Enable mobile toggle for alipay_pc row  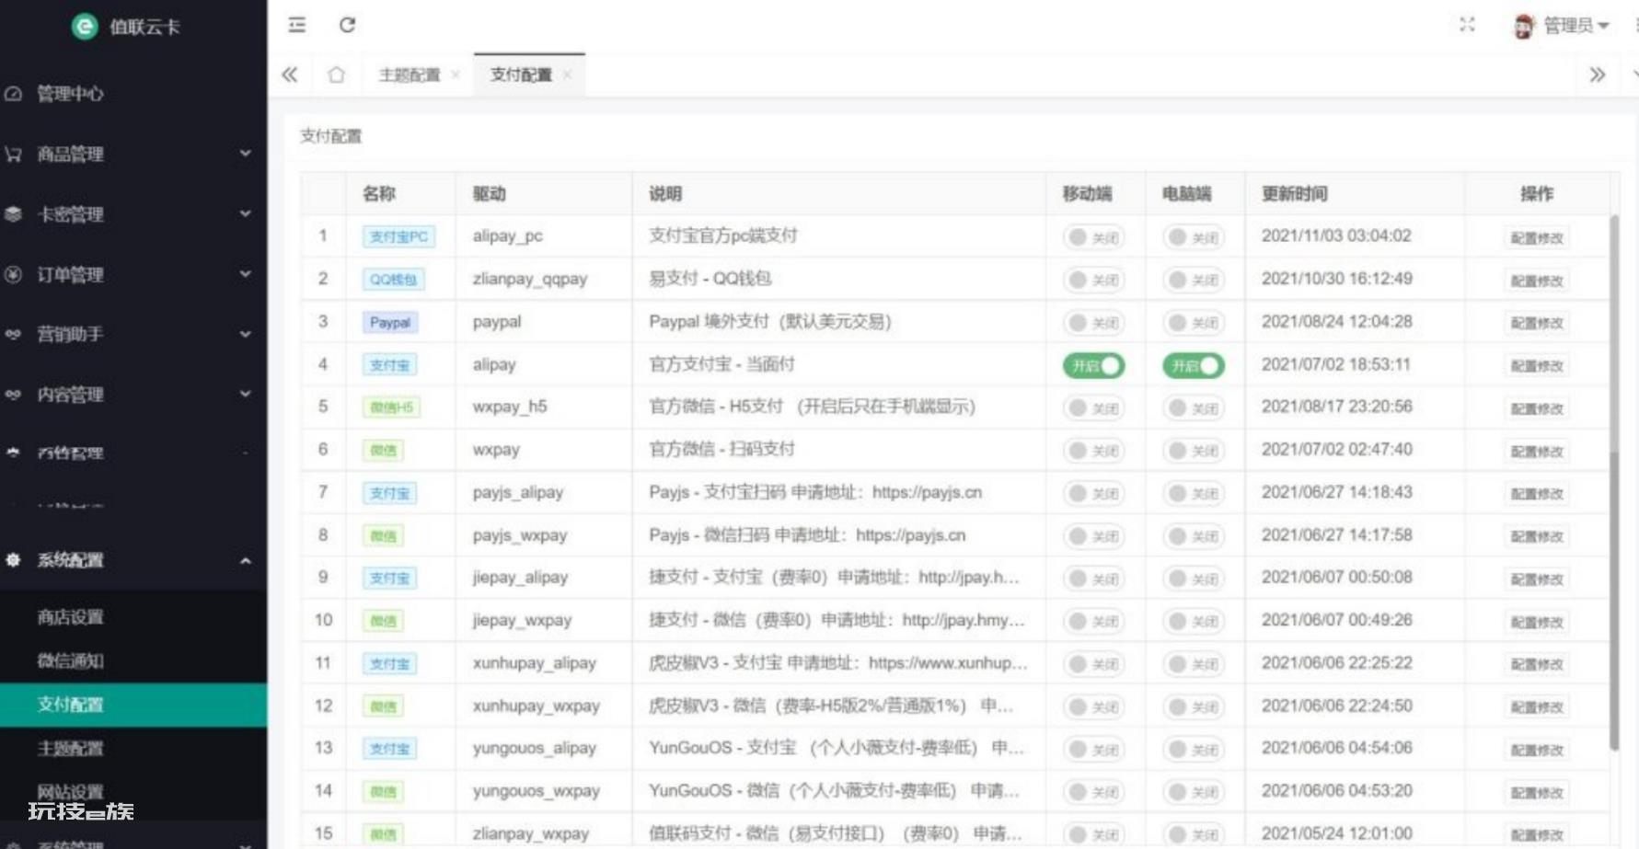point(1093,237)
